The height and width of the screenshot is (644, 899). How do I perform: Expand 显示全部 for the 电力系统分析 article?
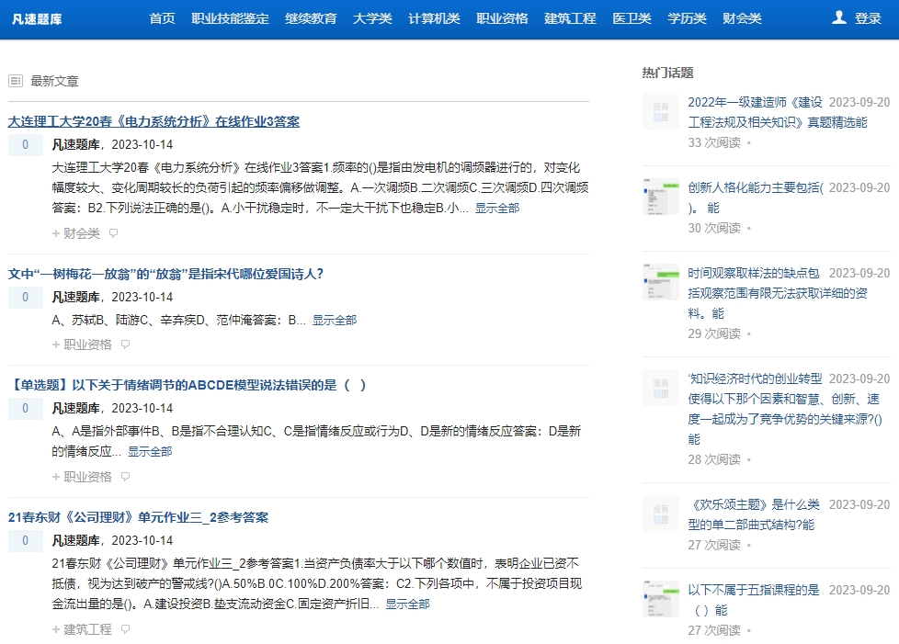click(499, 209)
